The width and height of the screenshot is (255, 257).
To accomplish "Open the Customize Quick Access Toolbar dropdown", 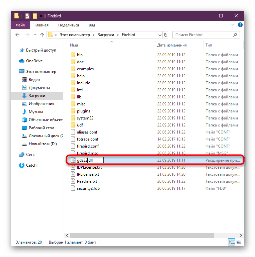I will tap(41, 16).
